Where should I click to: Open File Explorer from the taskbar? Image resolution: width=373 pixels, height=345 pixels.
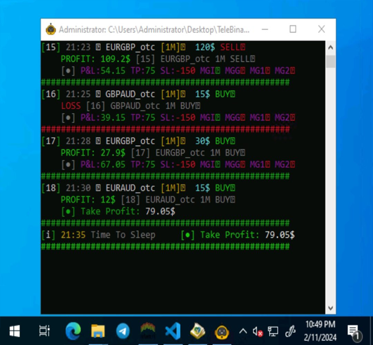(98, 331)
